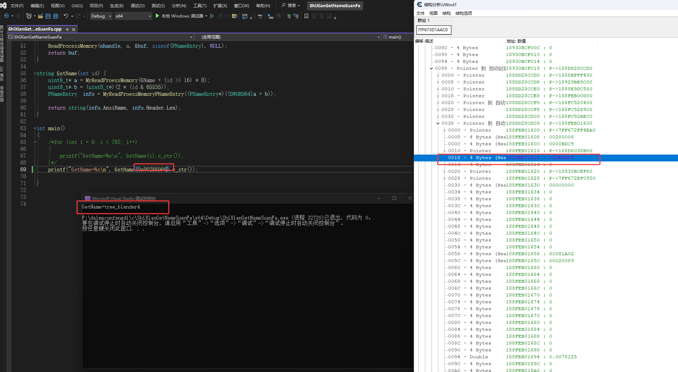Open the main() member dropdown
Image resolution: width=678 pixels, height=372 pixels.
pyautogui.click(x=395, y=37)
